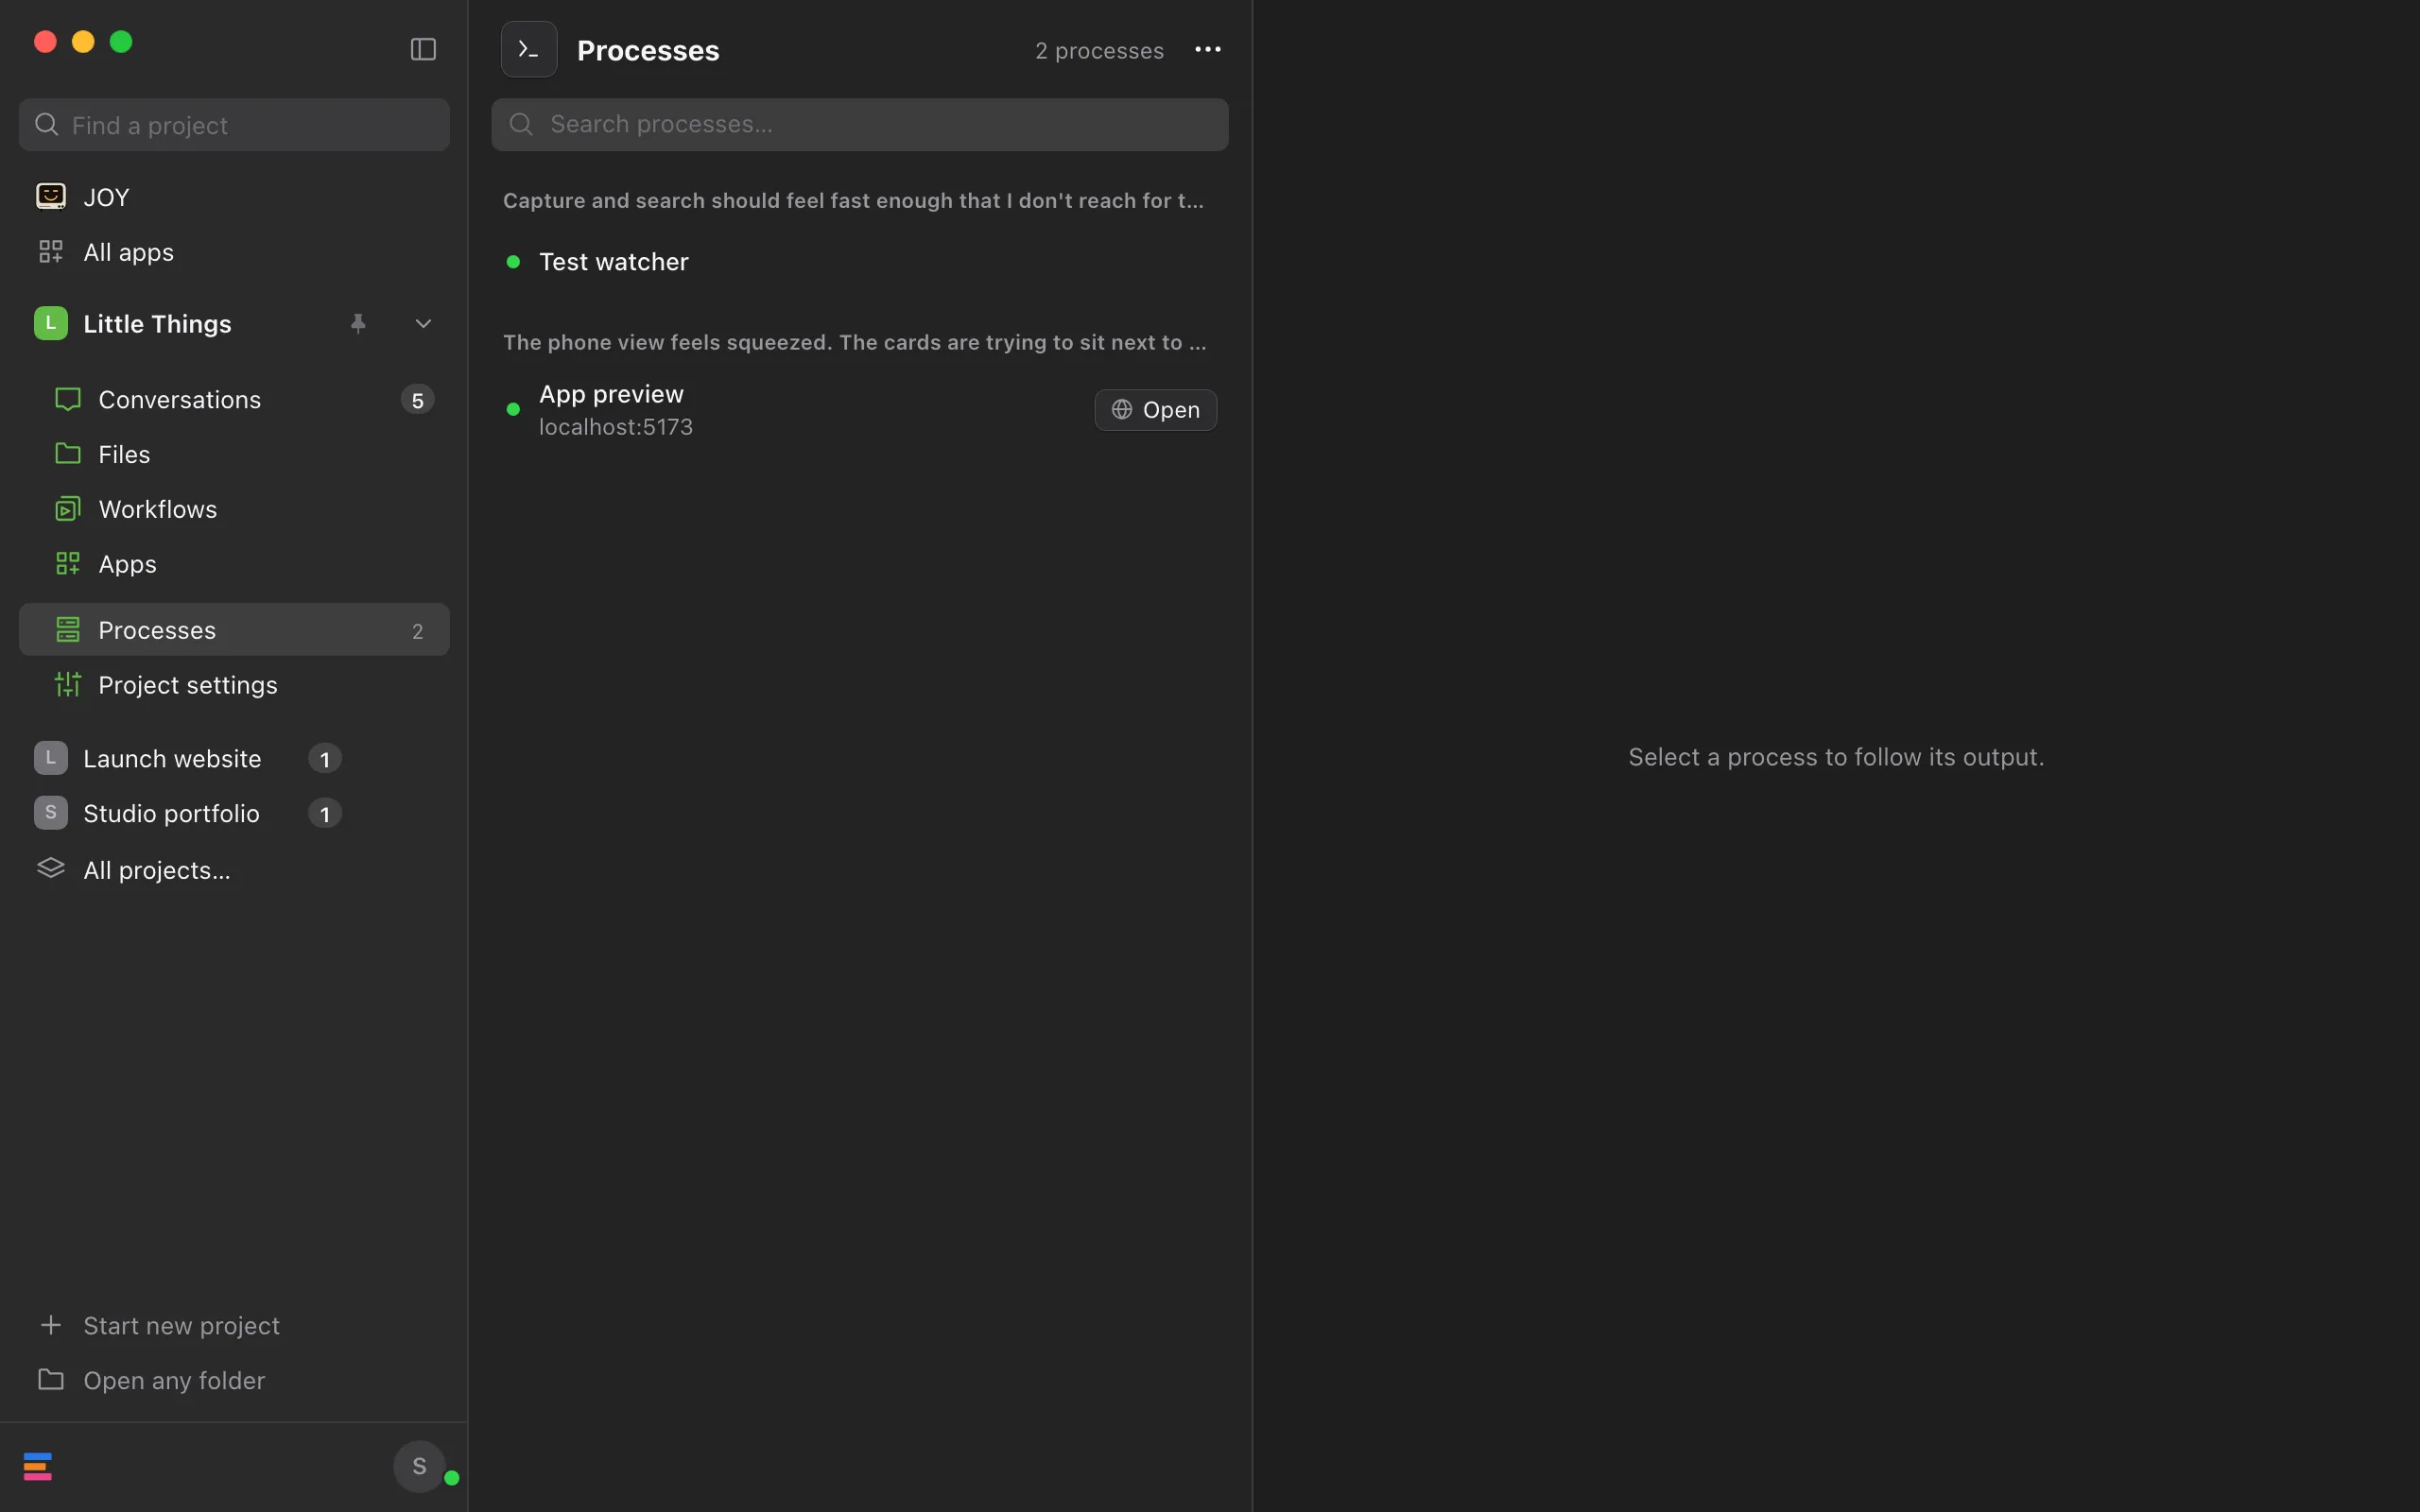Click the magnifier icon in Find a project
This screenshot has width=2420, height=1512.
pyautogui.click(x=46, y=124)
